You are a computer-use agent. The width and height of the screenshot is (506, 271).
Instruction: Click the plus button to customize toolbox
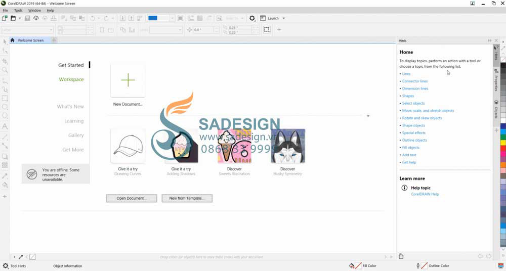coord(5,197)
